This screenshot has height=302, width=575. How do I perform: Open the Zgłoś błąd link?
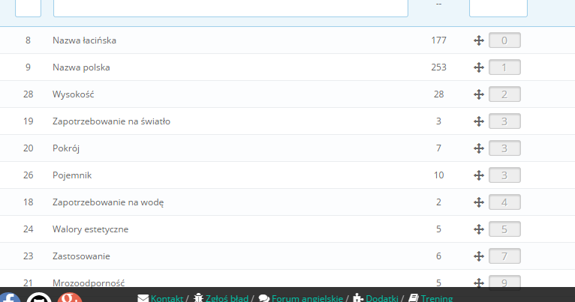tap(227, 298)
